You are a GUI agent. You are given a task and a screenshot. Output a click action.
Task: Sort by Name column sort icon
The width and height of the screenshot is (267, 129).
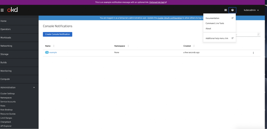pos(54,46)
